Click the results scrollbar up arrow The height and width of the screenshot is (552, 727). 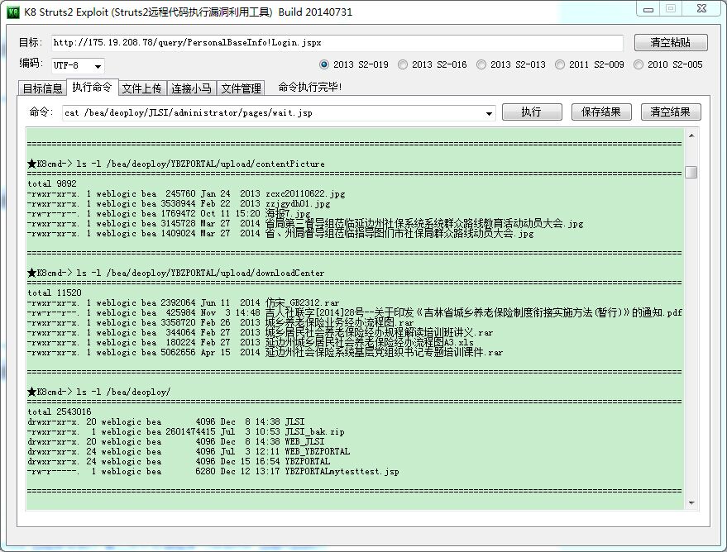pos(691,136)
